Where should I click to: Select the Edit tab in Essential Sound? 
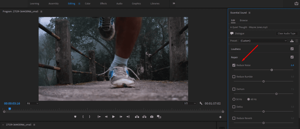click(x=233, y=20)
